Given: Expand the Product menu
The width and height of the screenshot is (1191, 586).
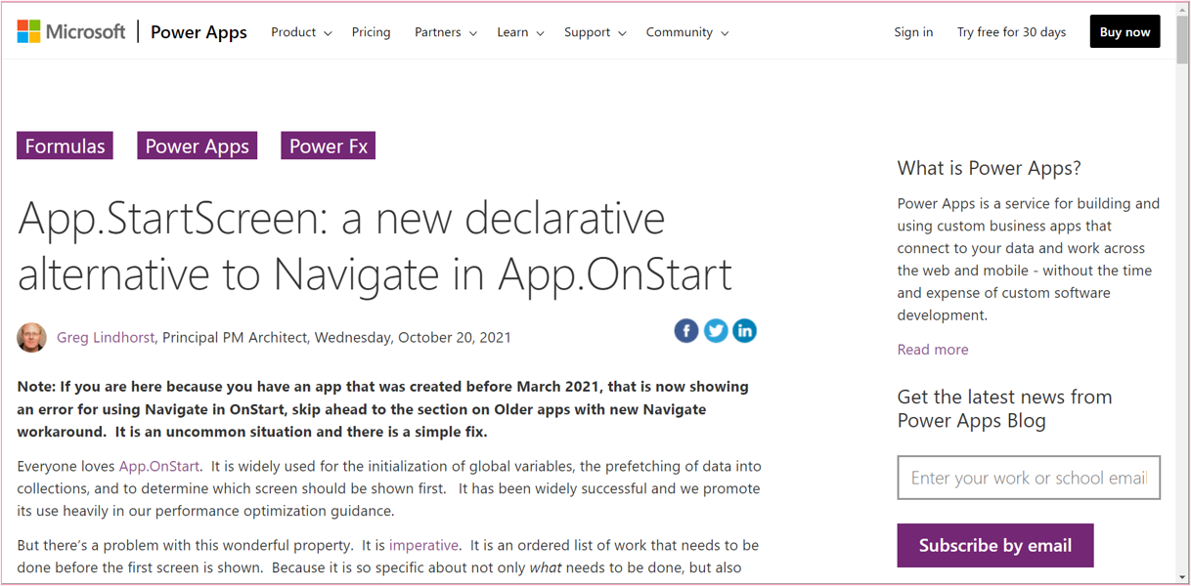Looking at the screenshot, I should tap(301, 32).
